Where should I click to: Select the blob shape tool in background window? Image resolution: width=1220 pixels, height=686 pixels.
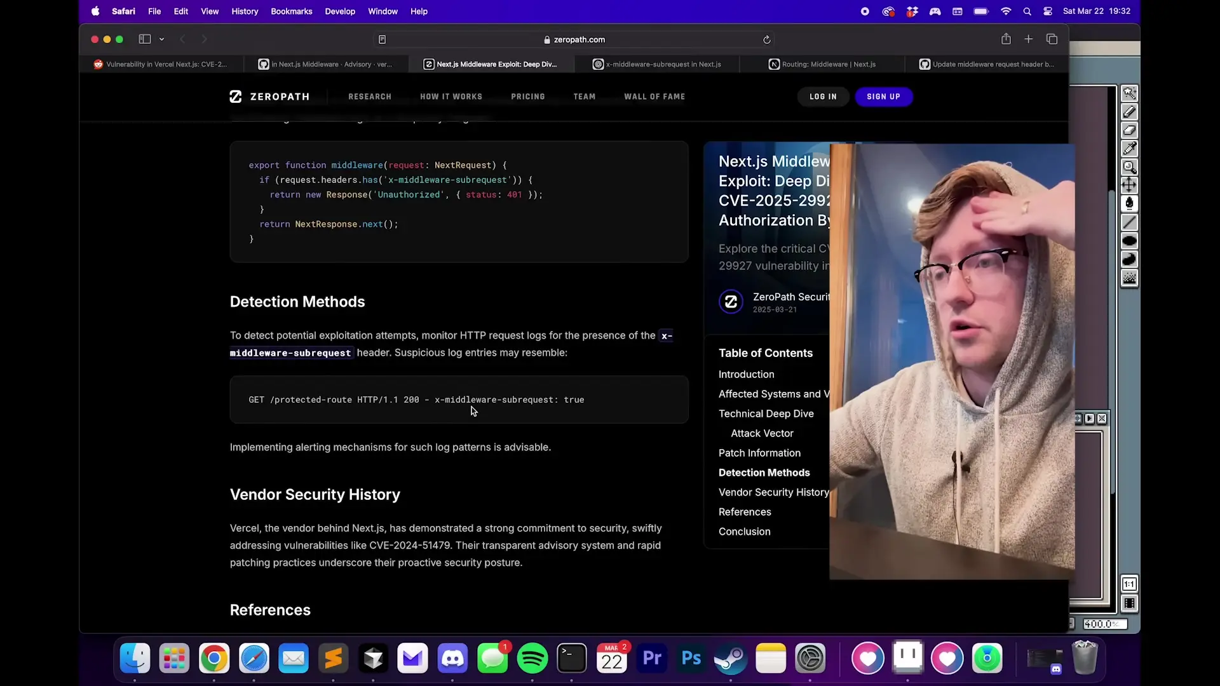(x=1129, y=259)
